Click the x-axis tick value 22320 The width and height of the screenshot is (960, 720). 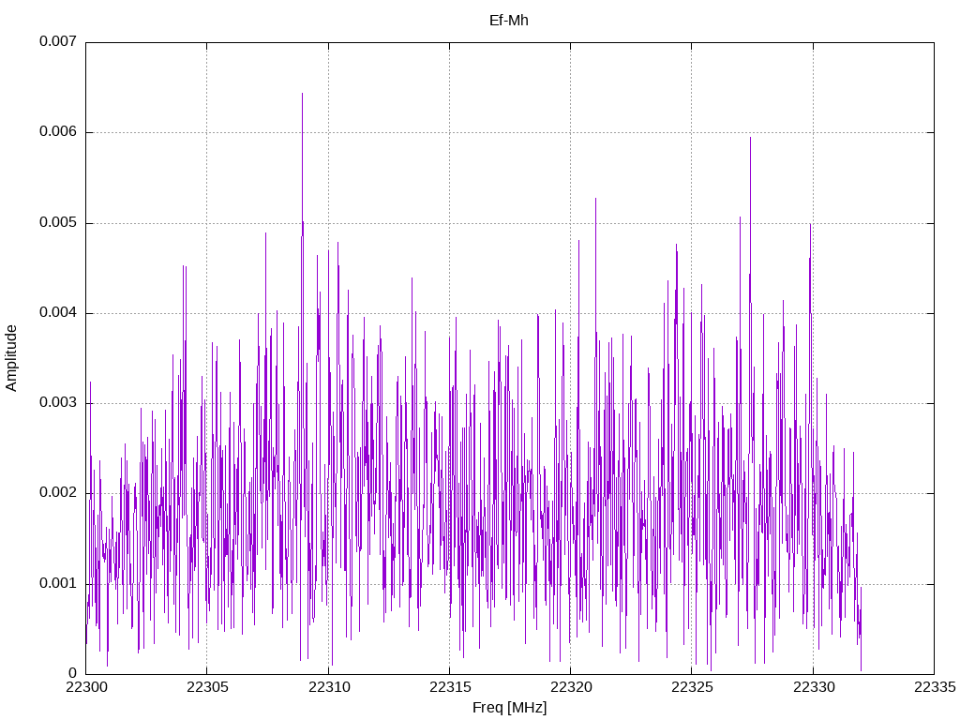pos(571,687)
